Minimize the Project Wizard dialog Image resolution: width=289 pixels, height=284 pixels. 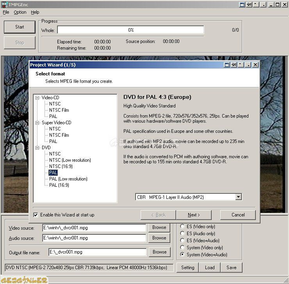click(248, 65)
